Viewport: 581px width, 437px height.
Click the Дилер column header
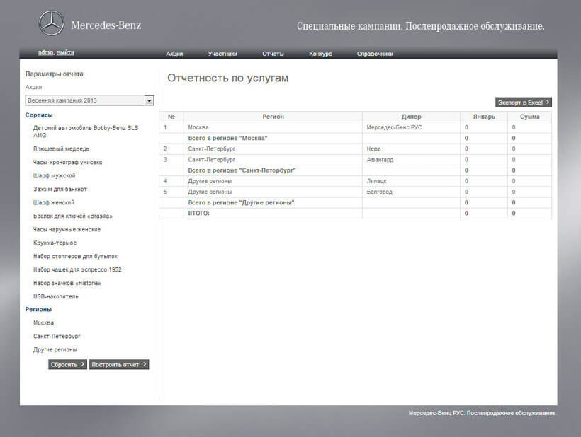pos(411,117)
